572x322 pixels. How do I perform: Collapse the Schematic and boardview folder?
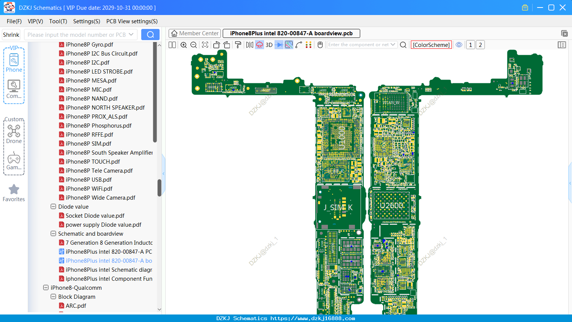tap(53, 234)
